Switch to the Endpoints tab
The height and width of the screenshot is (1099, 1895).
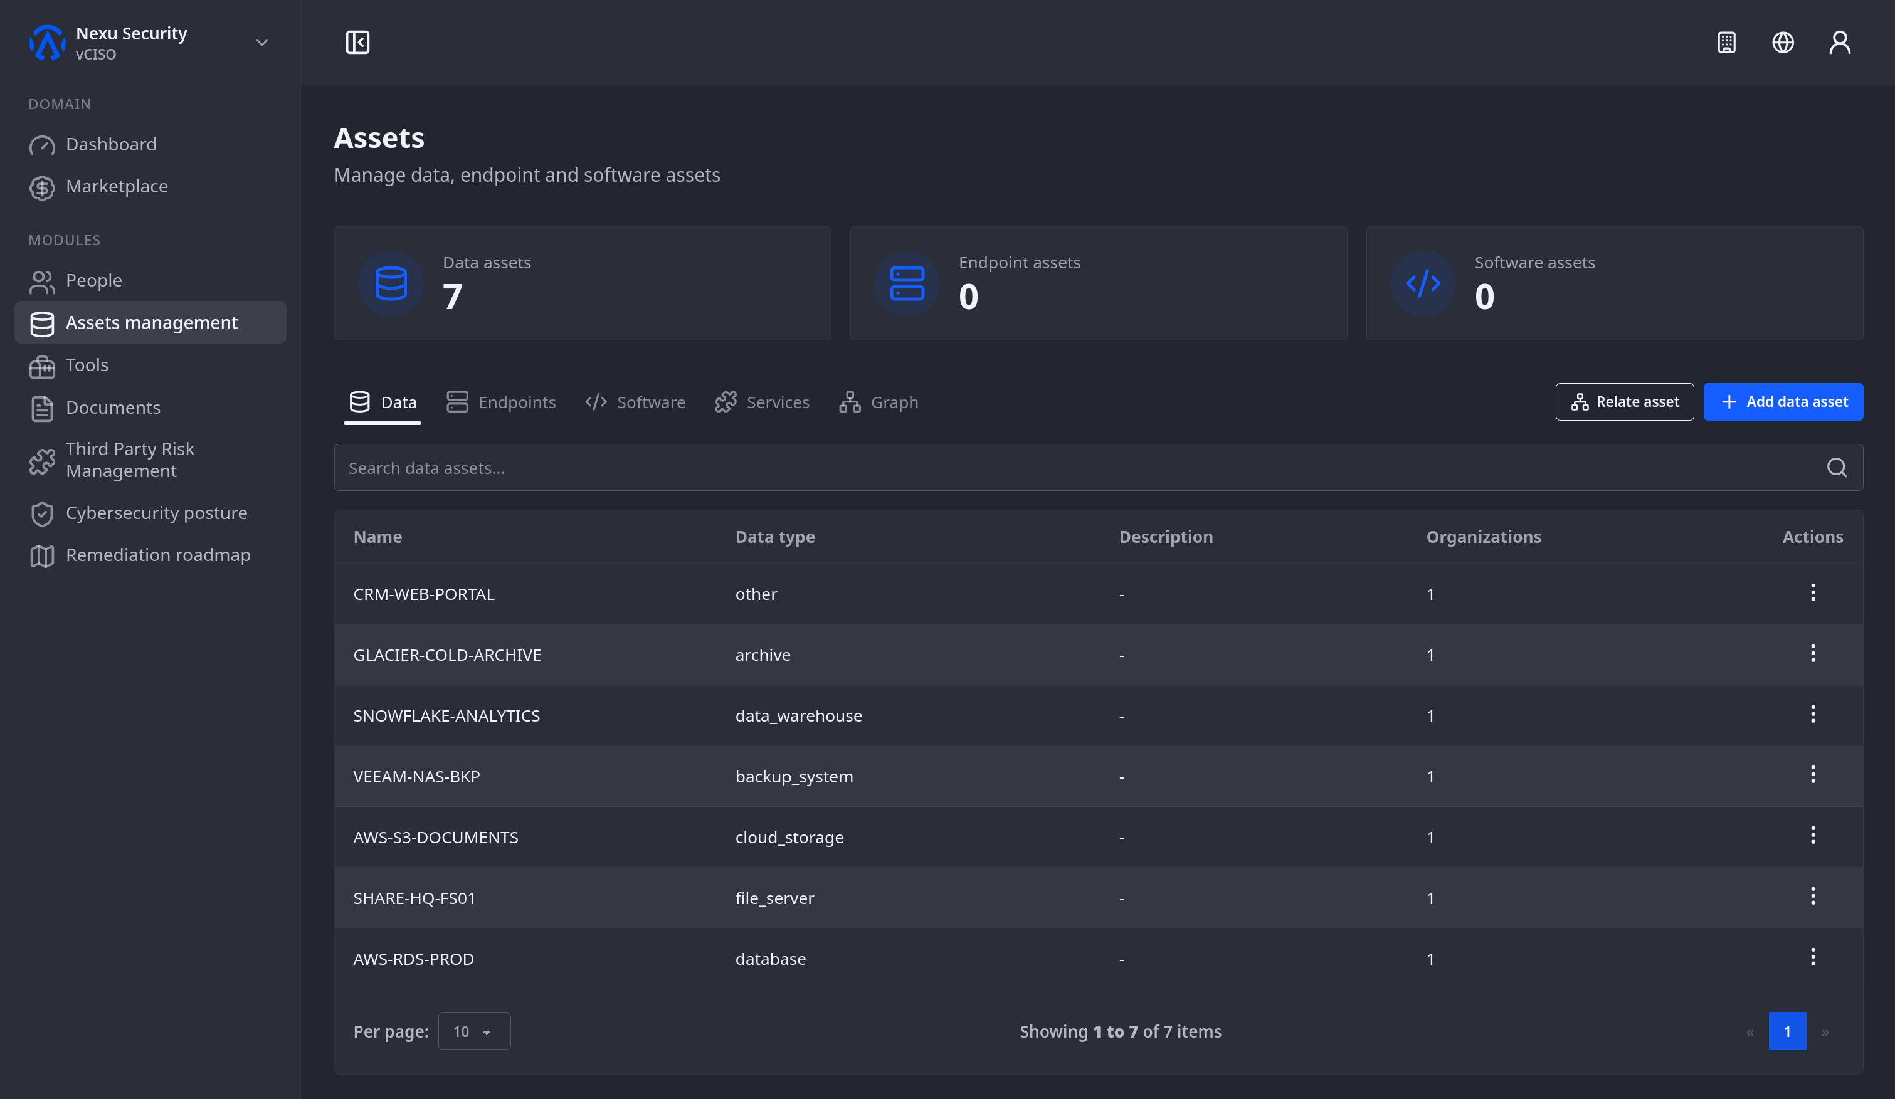[x=501, y=402]
